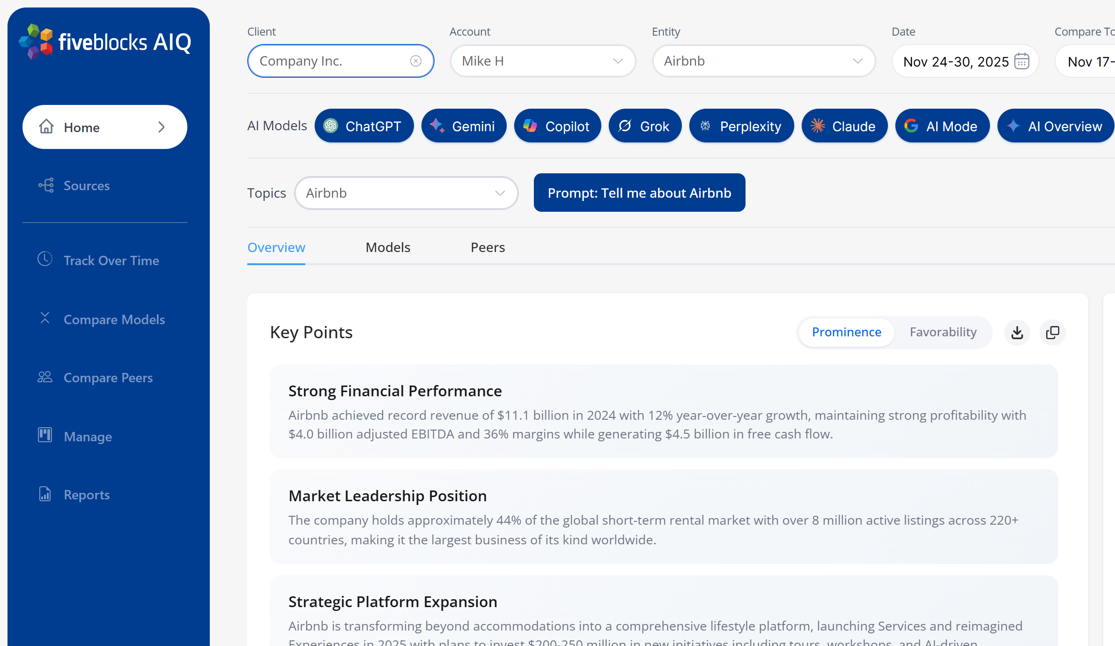Switch to the Peers tab
Screen dimensions: 1115x646
(x=487, y=247)
